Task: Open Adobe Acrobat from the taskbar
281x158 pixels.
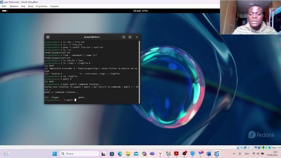Action: pos(177,154)
